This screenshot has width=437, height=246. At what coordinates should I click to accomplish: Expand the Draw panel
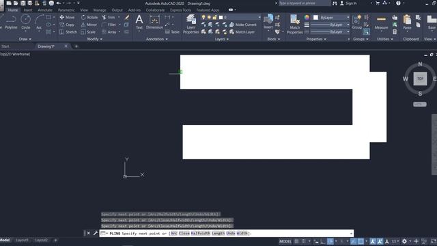(25, 39)
